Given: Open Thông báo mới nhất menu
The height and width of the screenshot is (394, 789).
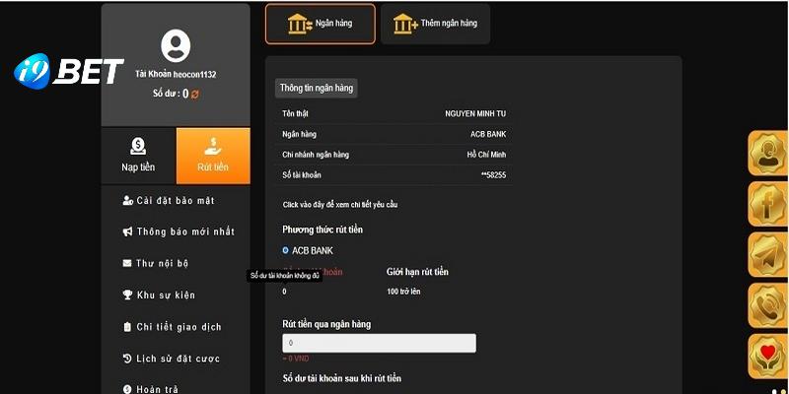Looking at the screenshot, I should click(184, 232).
